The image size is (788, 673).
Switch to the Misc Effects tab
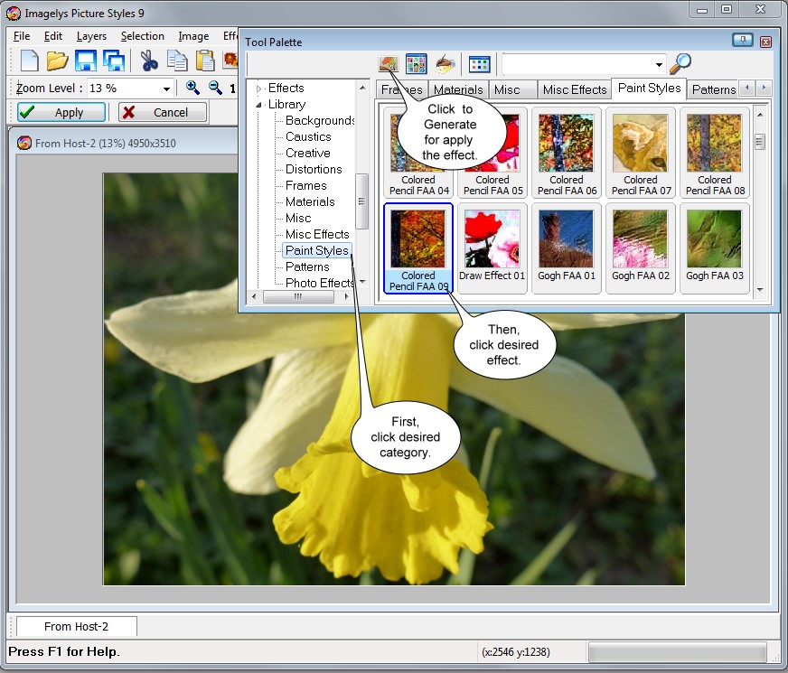pos(574,89)
